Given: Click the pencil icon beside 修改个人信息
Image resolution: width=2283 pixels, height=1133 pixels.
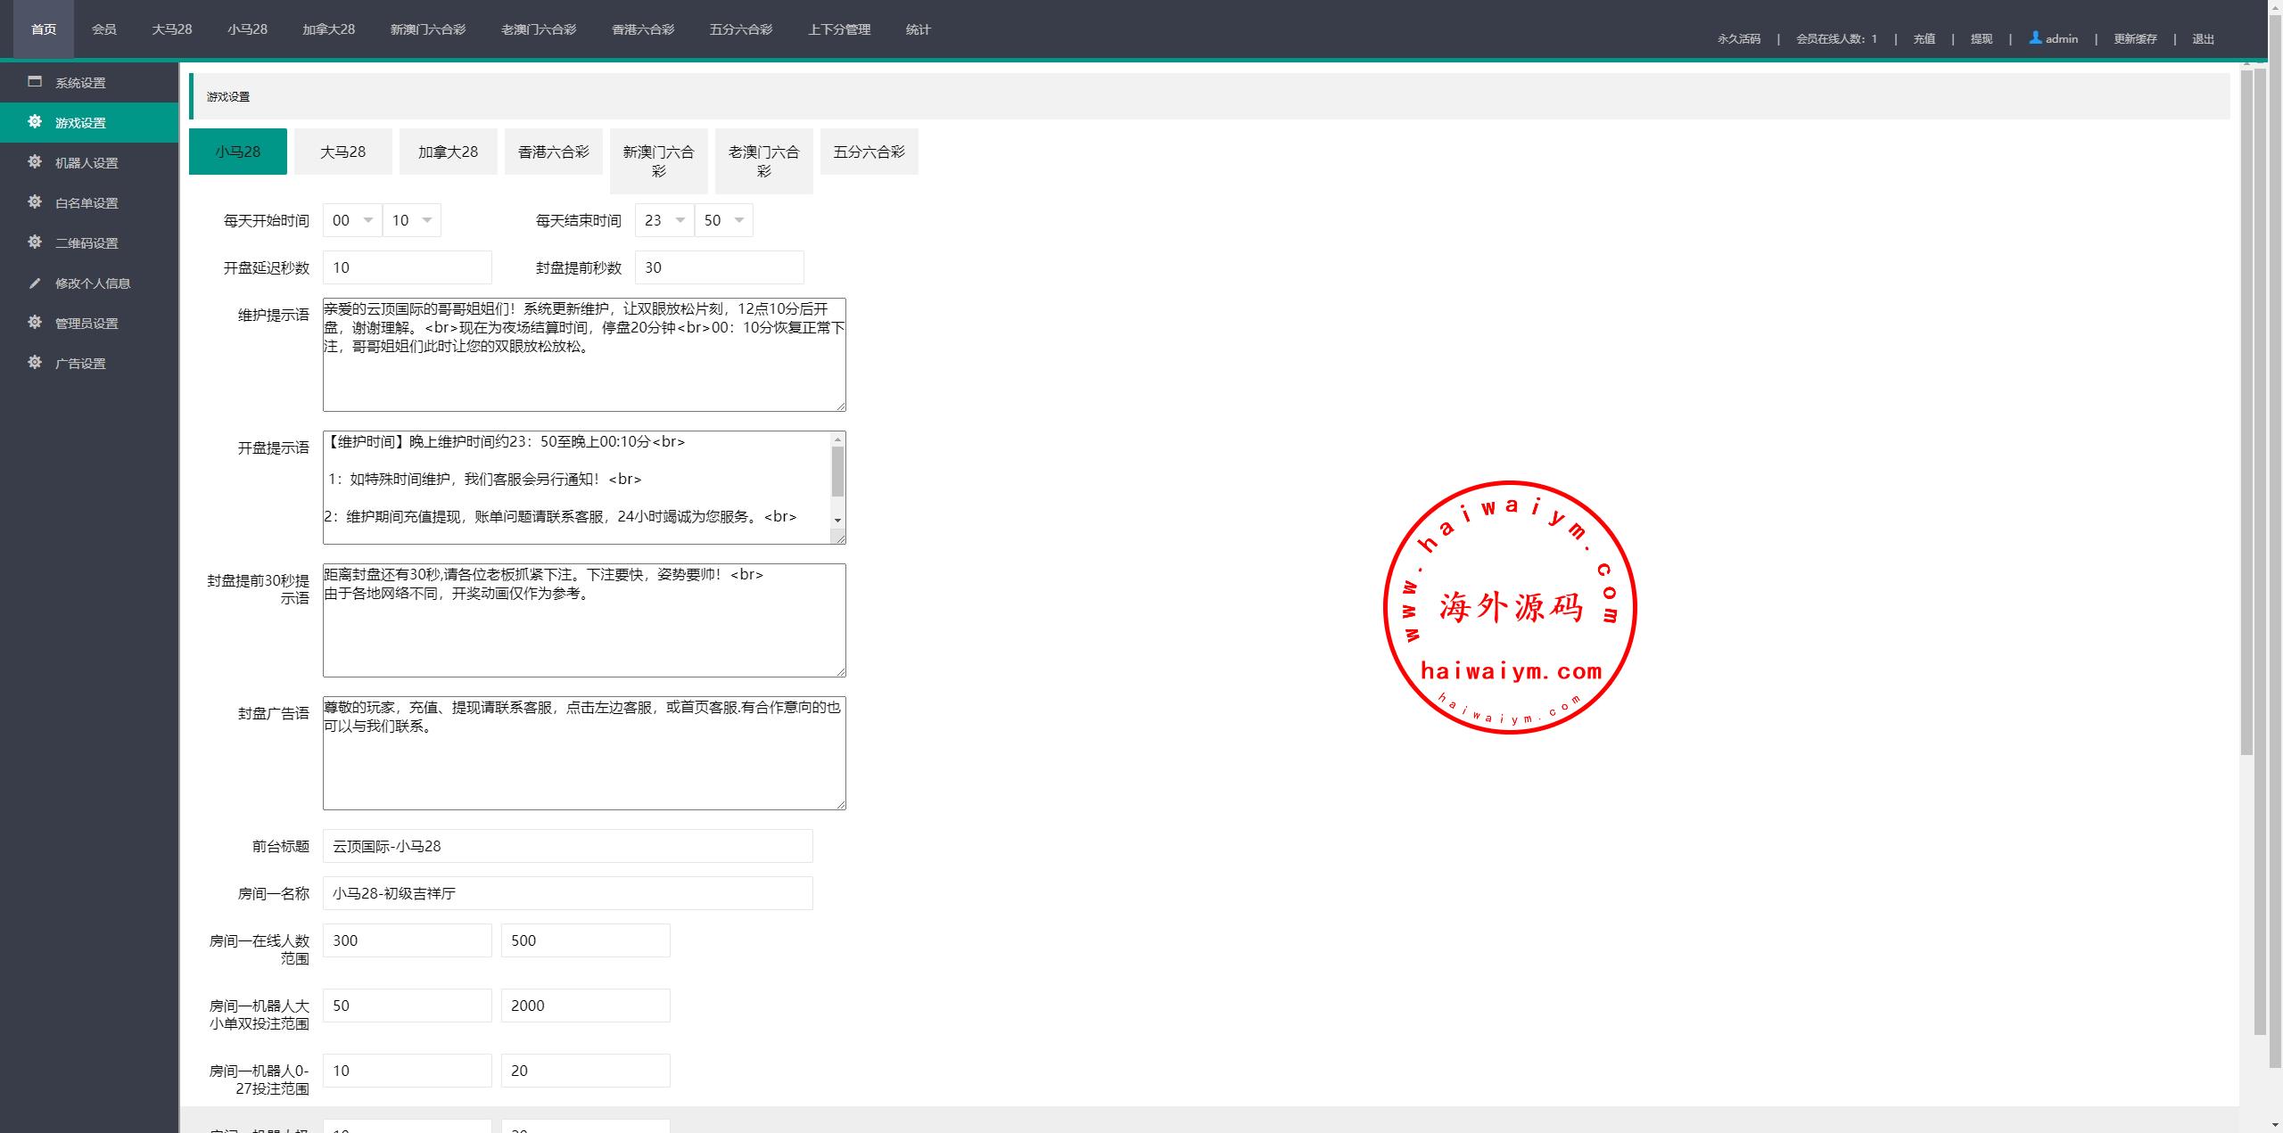Looking at the screenshot, I should click(x=35, y=283).
